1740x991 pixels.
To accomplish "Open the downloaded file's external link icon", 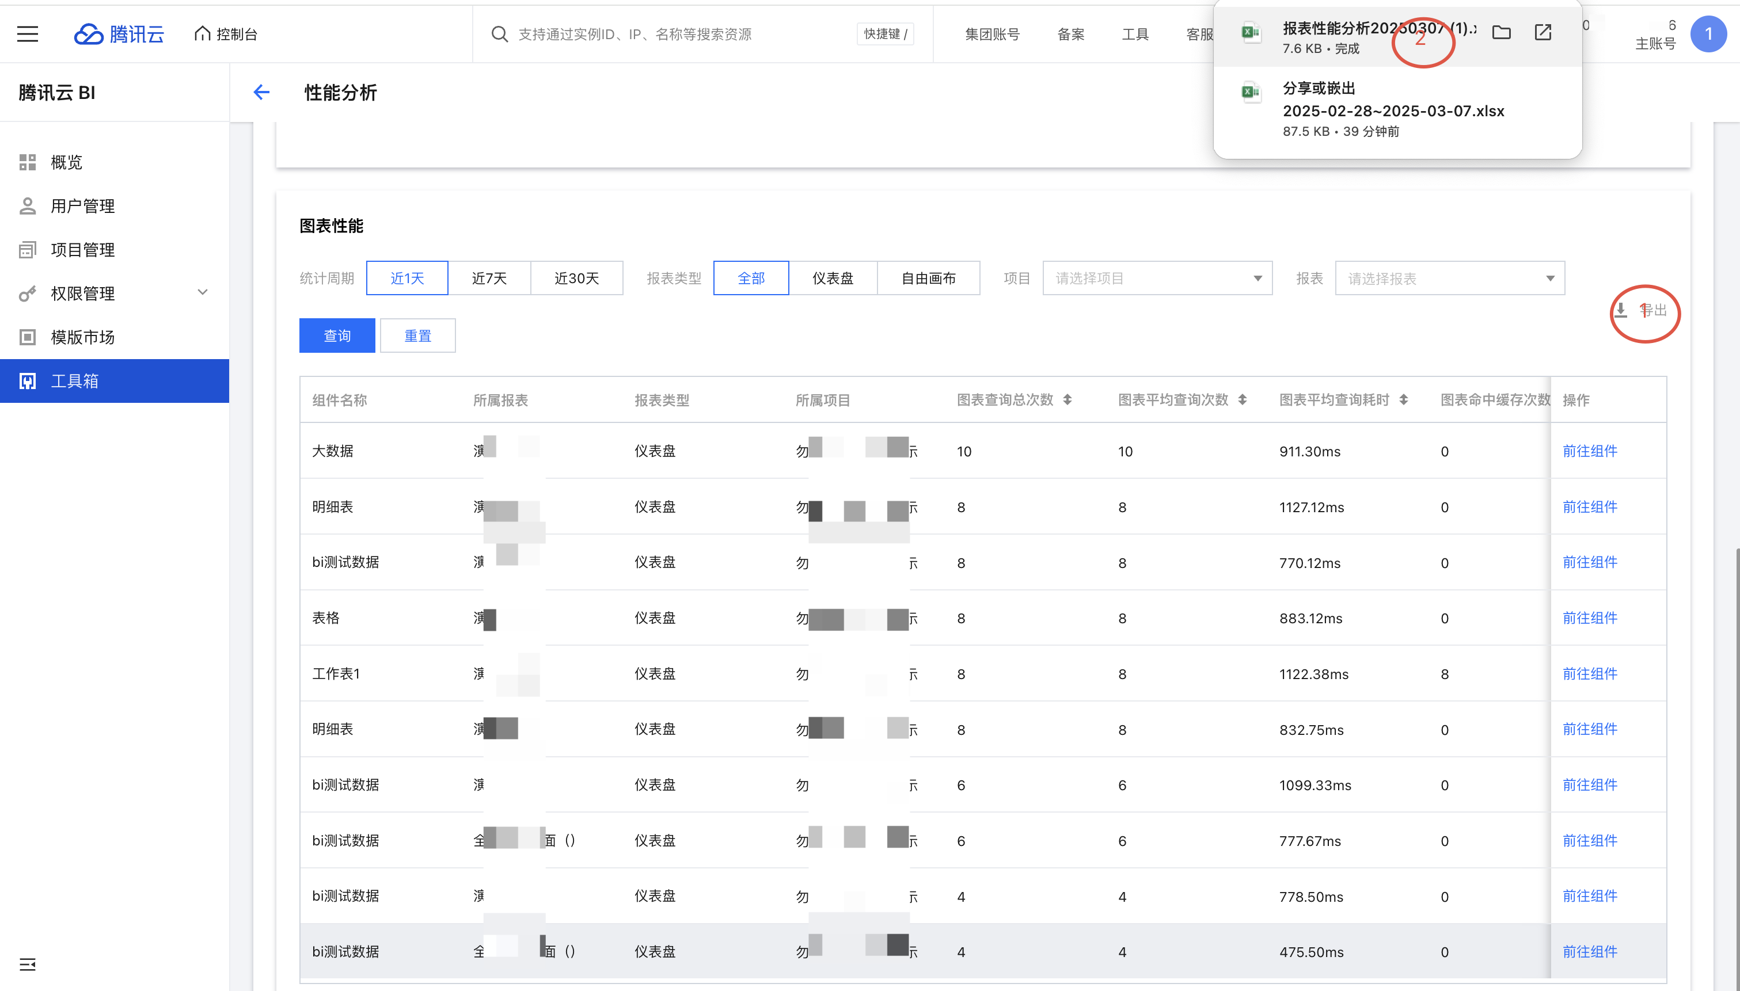I will (x=1543, y=33).
